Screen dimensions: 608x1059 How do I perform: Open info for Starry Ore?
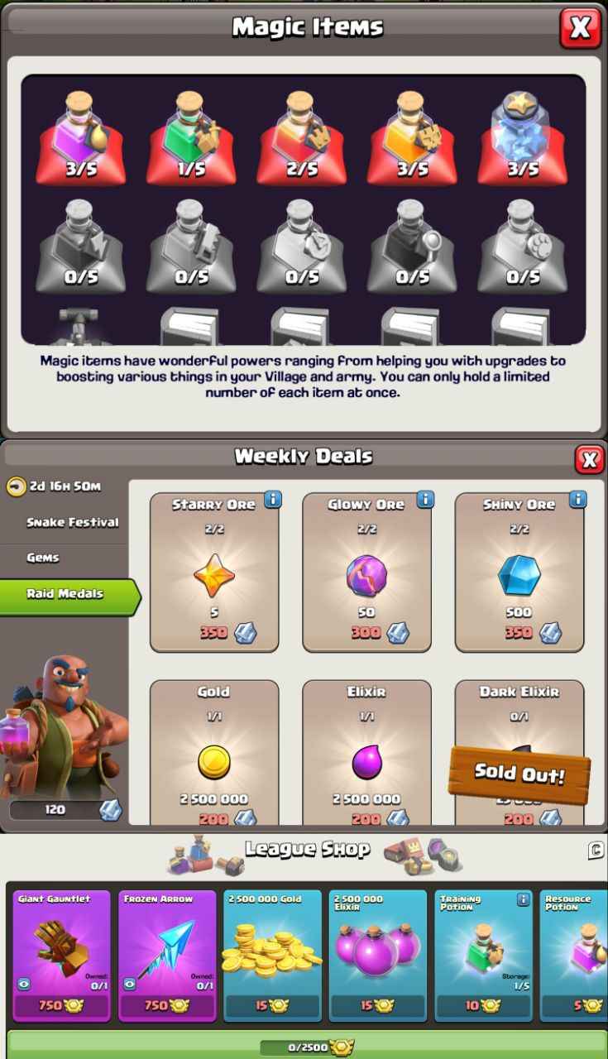tap(273, 499)
